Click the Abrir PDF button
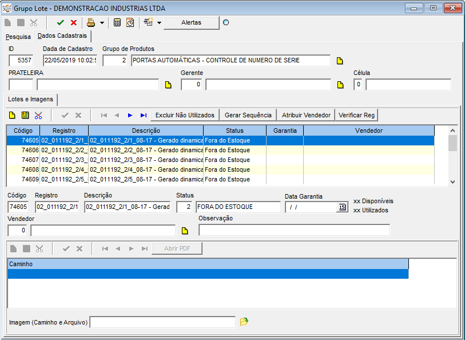Image resolution: width=465 pixels, height=340 pixels. point(177,248)
